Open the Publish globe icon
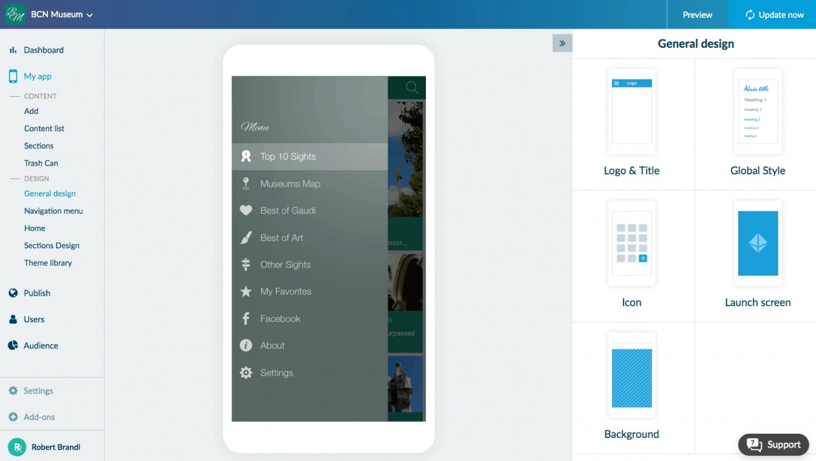 [x=12, y=293]
